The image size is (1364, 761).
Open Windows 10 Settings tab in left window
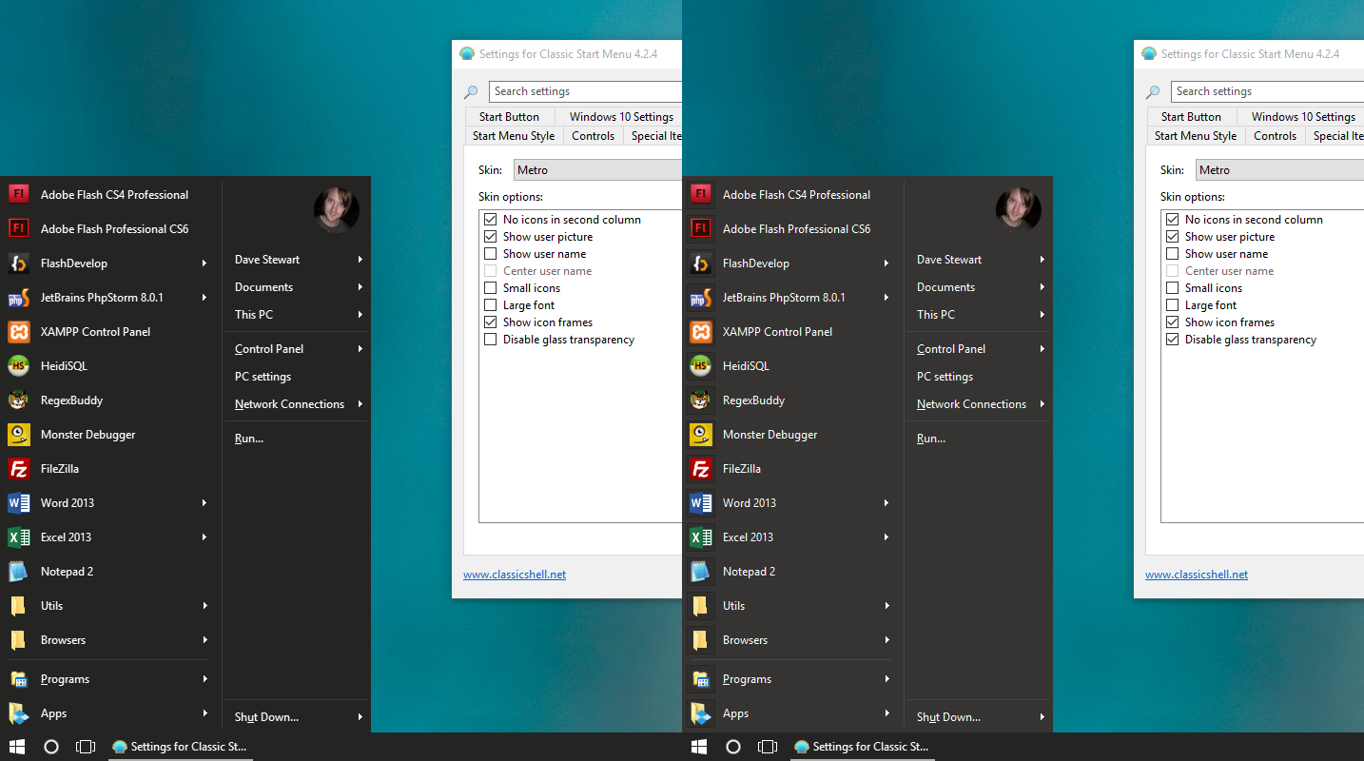point(620,117)
